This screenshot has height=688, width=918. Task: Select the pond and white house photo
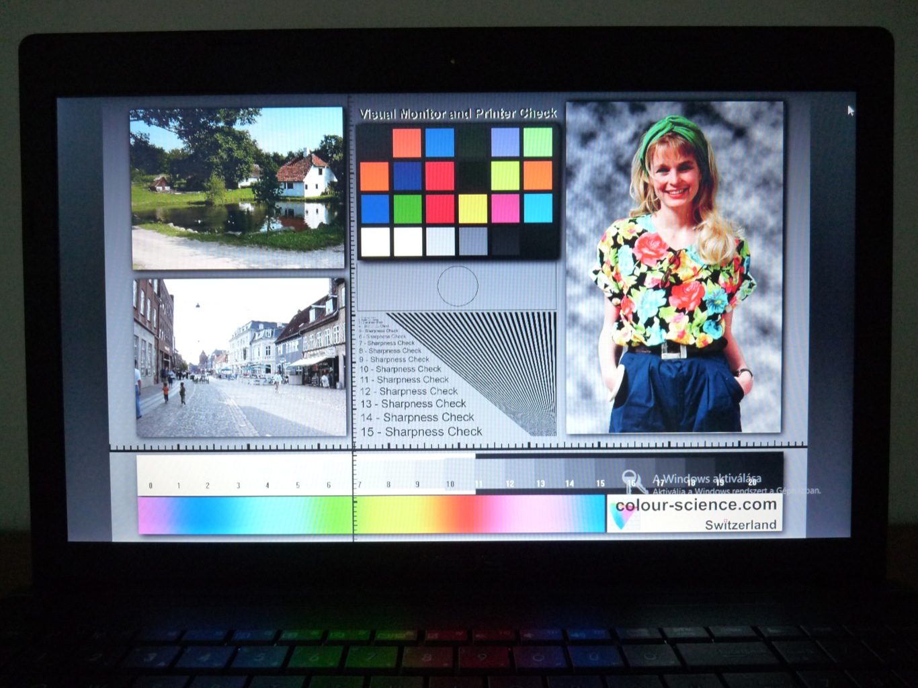point(237,188)
